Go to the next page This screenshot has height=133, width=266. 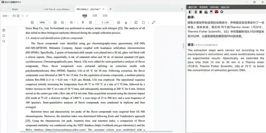118,22
